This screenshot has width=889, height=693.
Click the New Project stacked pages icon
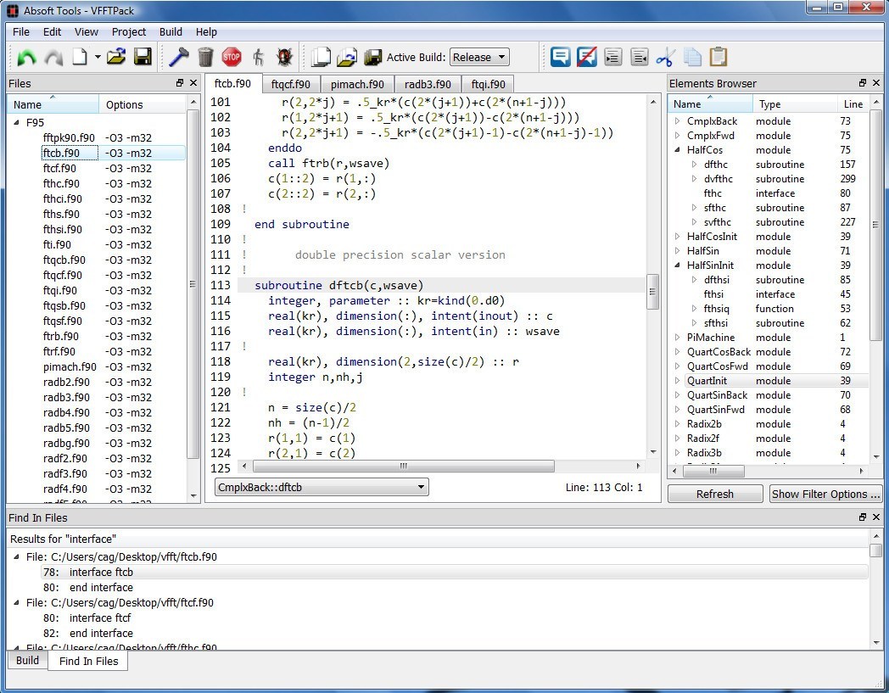[321, 57]
